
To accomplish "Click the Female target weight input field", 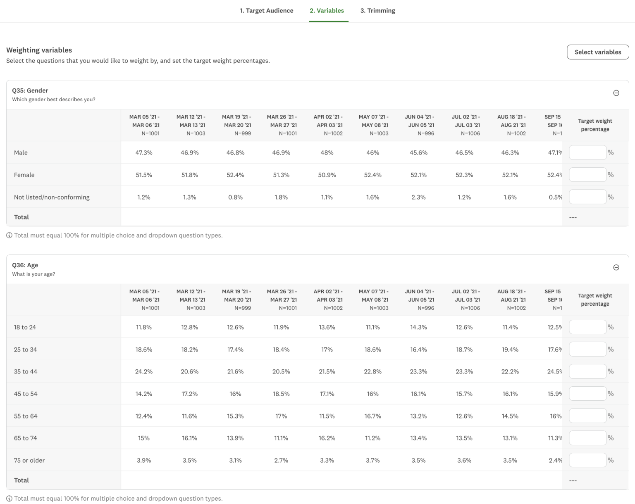I will (587, 174).
